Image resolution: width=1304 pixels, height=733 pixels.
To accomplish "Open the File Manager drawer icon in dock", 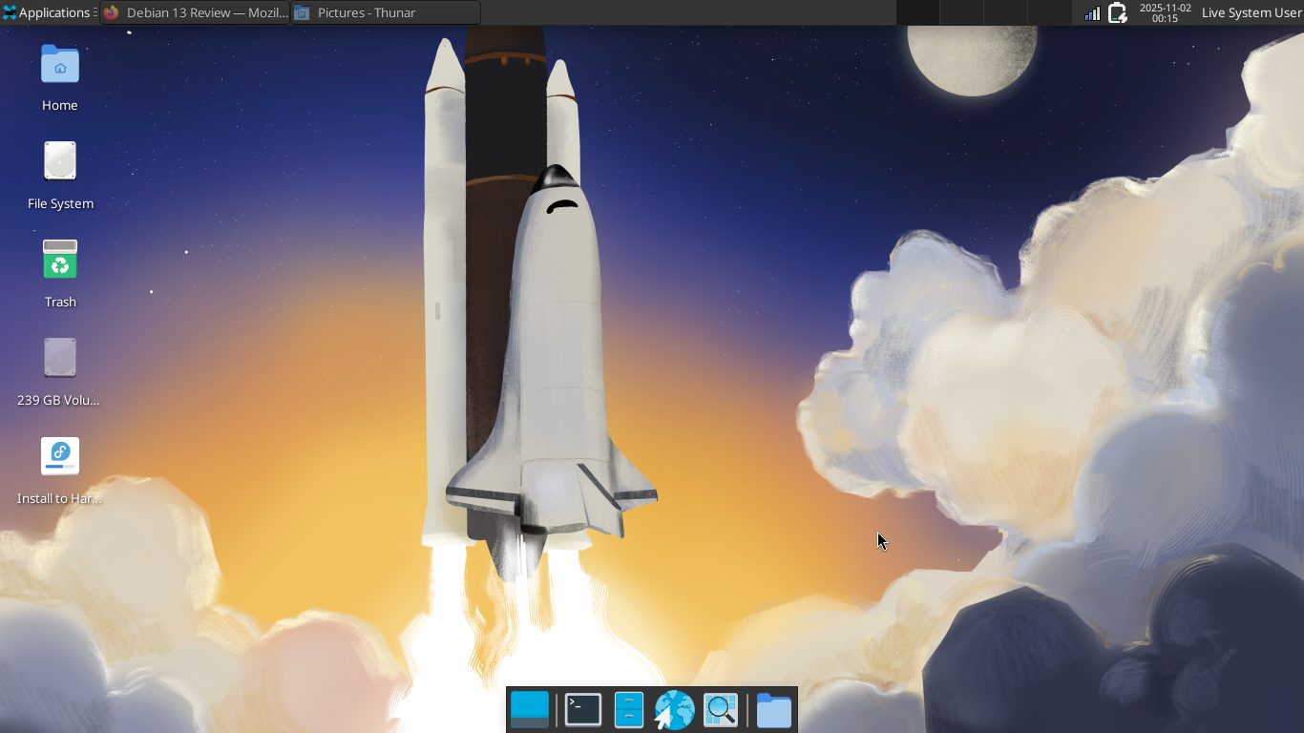I will pyautogui.click(x=629, y=709).
